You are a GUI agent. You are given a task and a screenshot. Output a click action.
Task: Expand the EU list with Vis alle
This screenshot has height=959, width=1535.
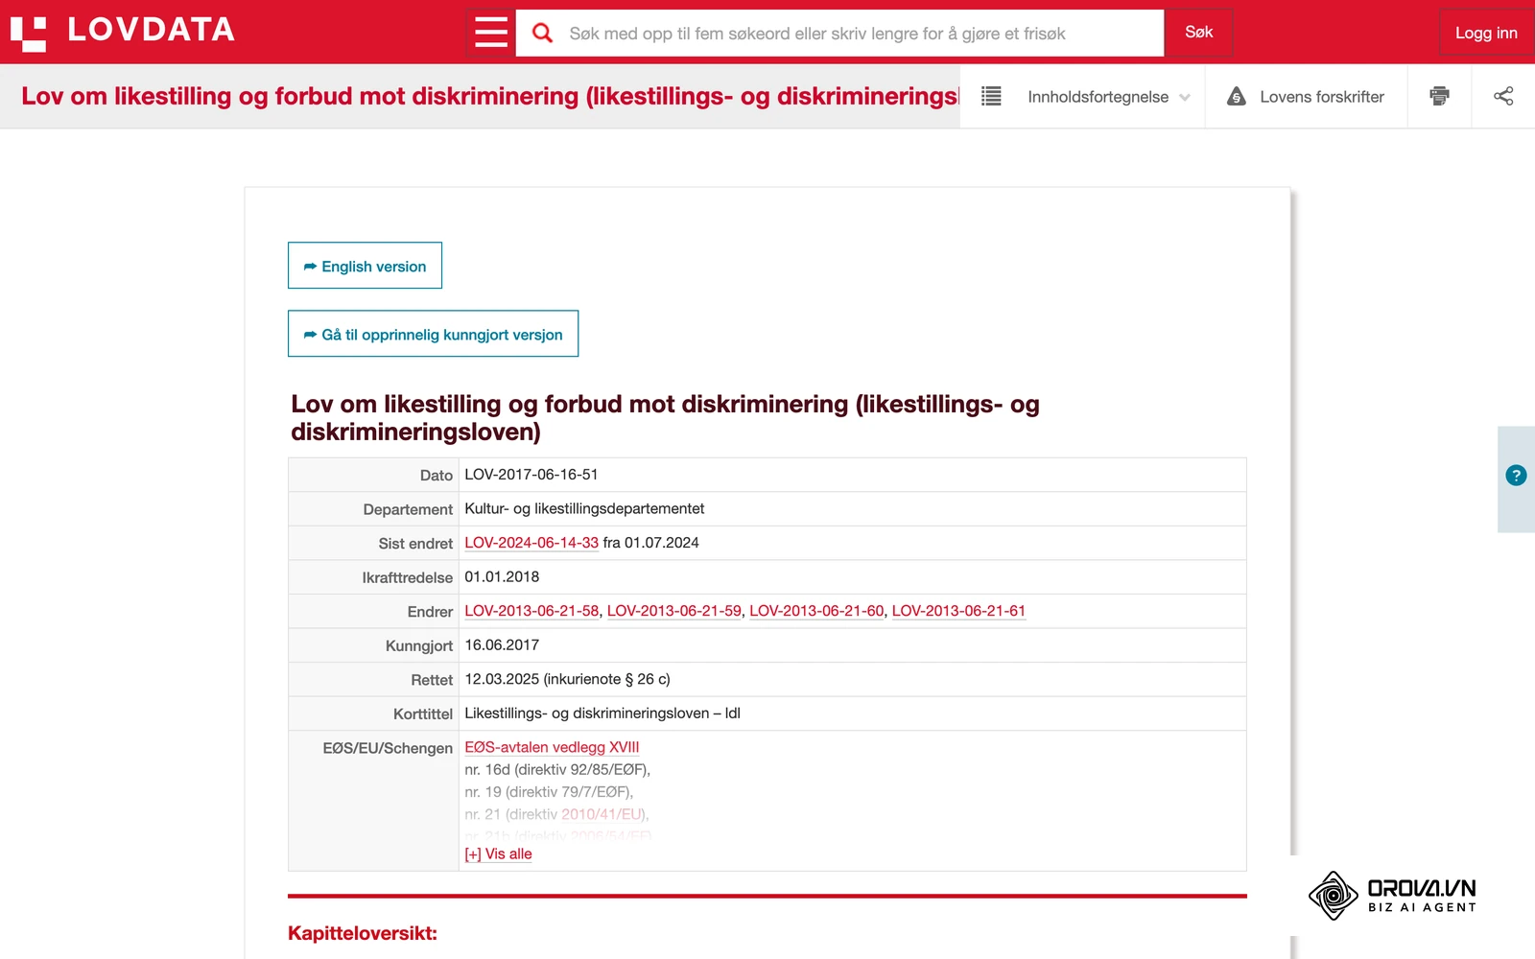[x=498, y=854]
